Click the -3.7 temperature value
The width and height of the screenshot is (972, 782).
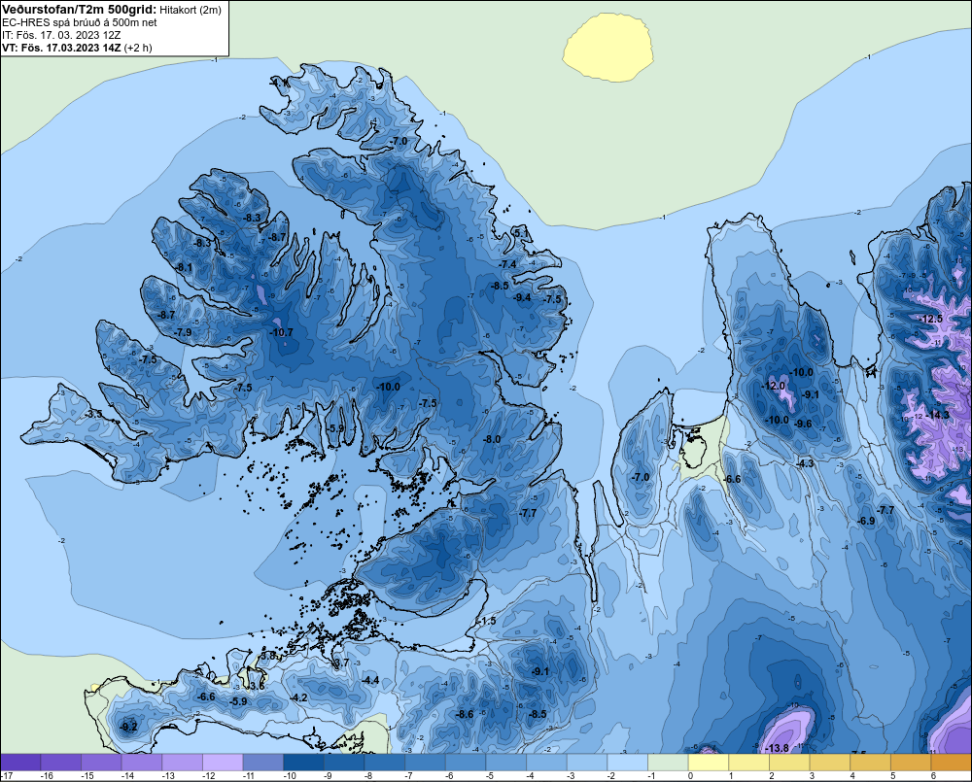coord(341,663)
